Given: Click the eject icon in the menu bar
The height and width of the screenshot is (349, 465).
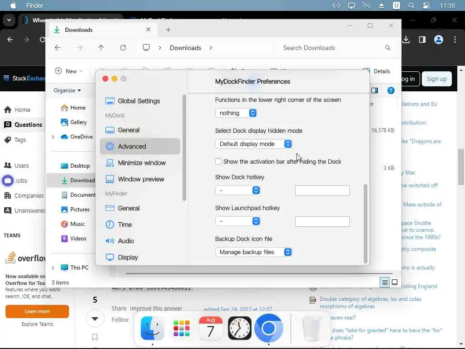Looking at the screenshot, I should pyautogui.click(x=381, y=5).
